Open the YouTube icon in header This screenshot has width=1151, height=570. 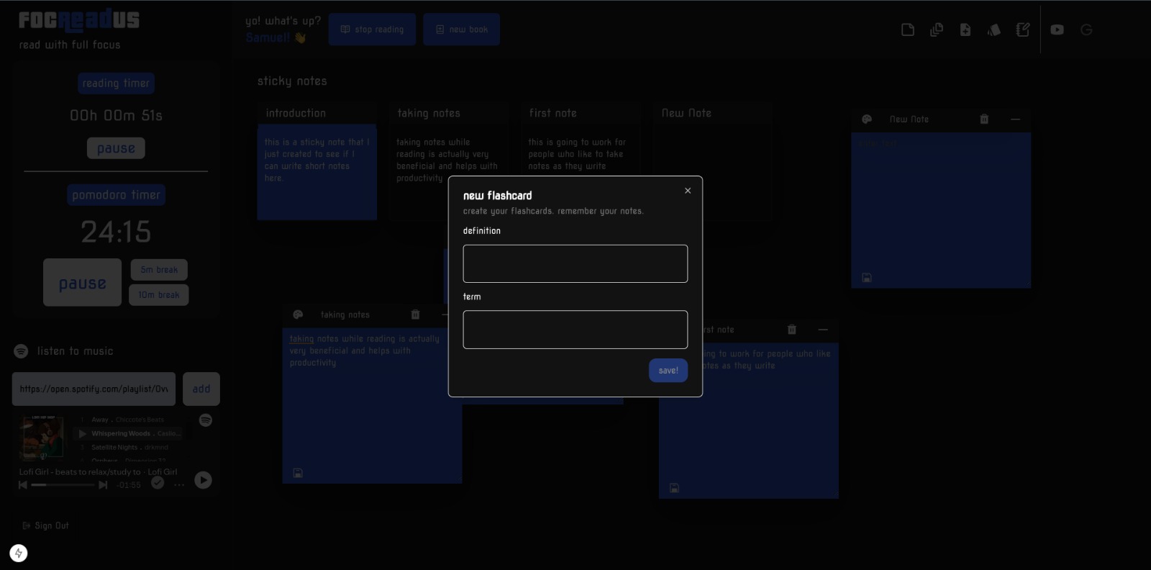click(1057, 30)
